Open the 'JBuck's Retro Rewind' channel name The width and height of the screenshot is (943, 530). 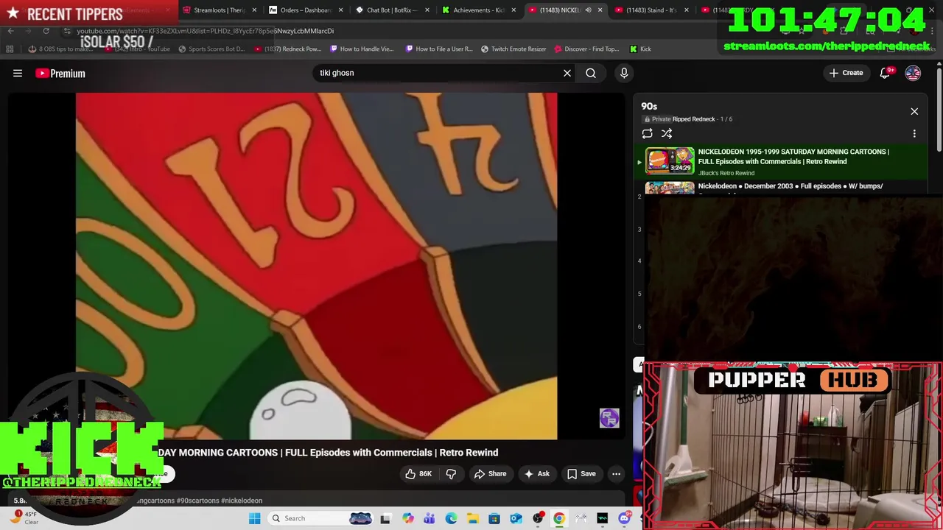point(726,173)
